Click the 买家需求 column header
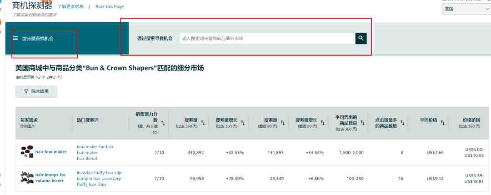 [29, 120]
